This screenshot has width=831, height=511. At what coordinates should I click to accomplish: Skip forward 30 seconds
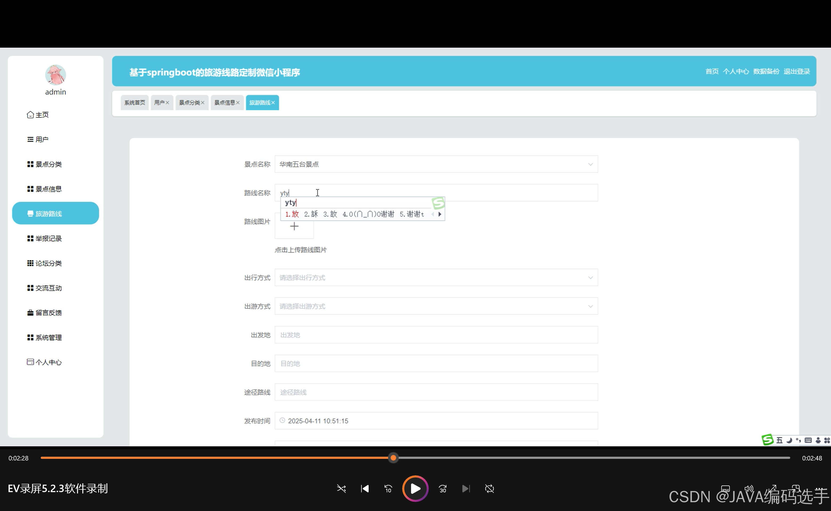[x=442, y=489]
